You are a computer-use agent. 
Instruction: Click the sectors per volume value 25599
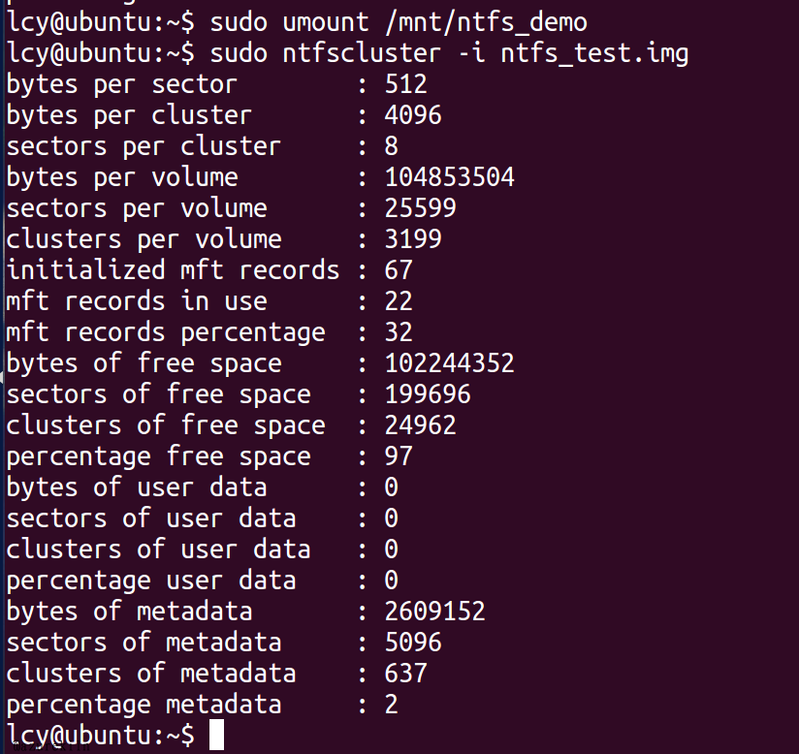421,208
